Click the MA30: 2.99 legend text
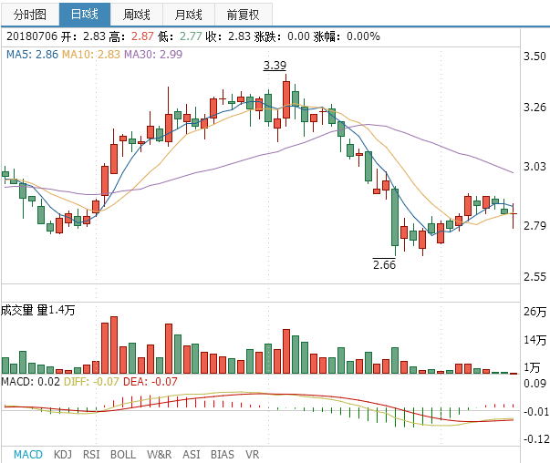 153,55
